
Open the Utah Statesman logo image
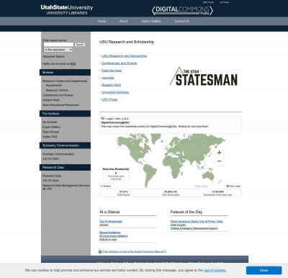(204, 76)
